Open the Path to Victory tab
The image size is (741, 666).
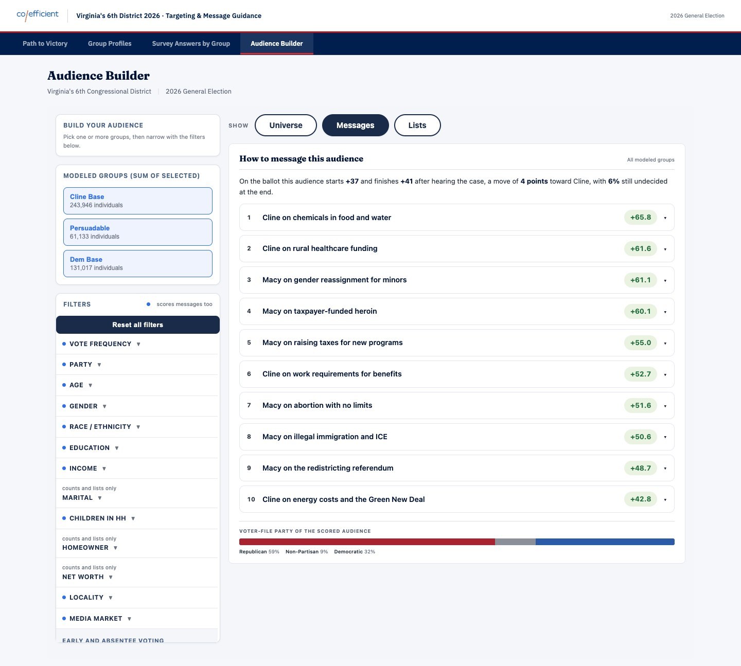point(45,44)
